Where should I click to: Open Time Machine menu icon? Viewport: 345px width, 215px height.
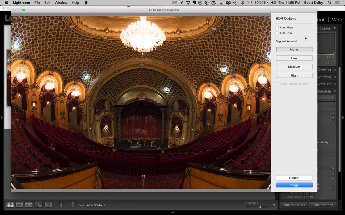tap(235, 3)
